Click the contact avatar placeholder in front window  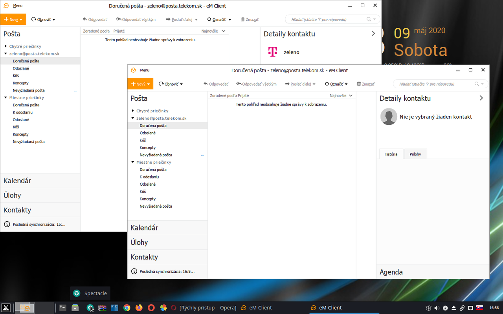click(389, 117)
